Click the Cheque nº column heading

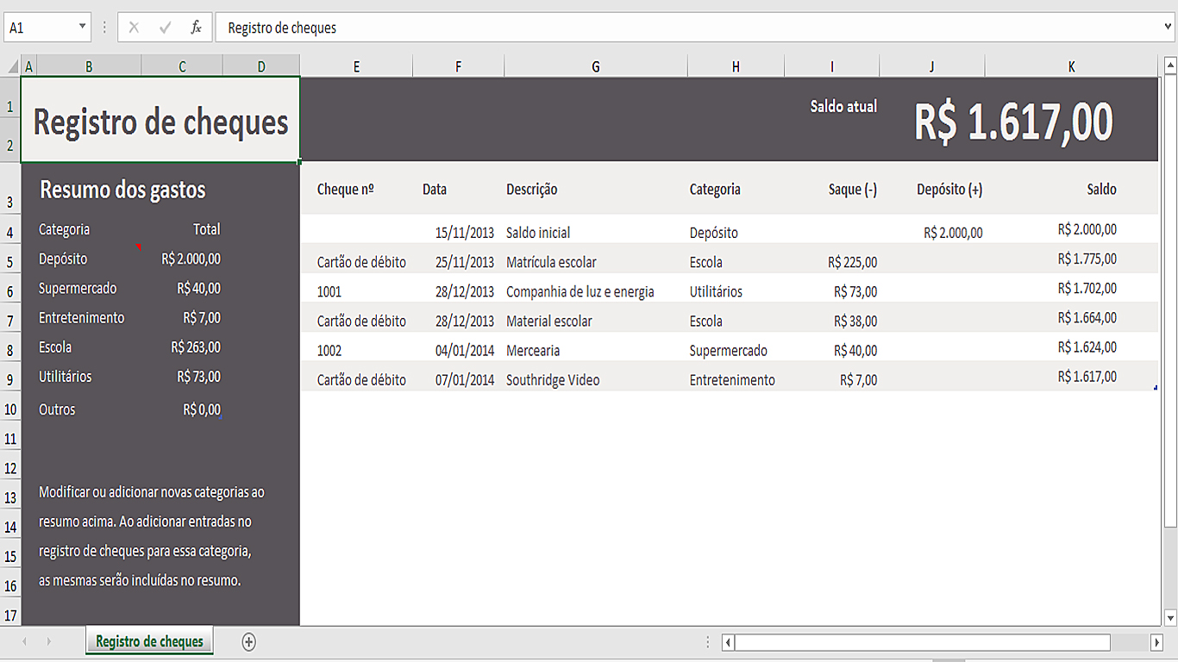(345, 190)
